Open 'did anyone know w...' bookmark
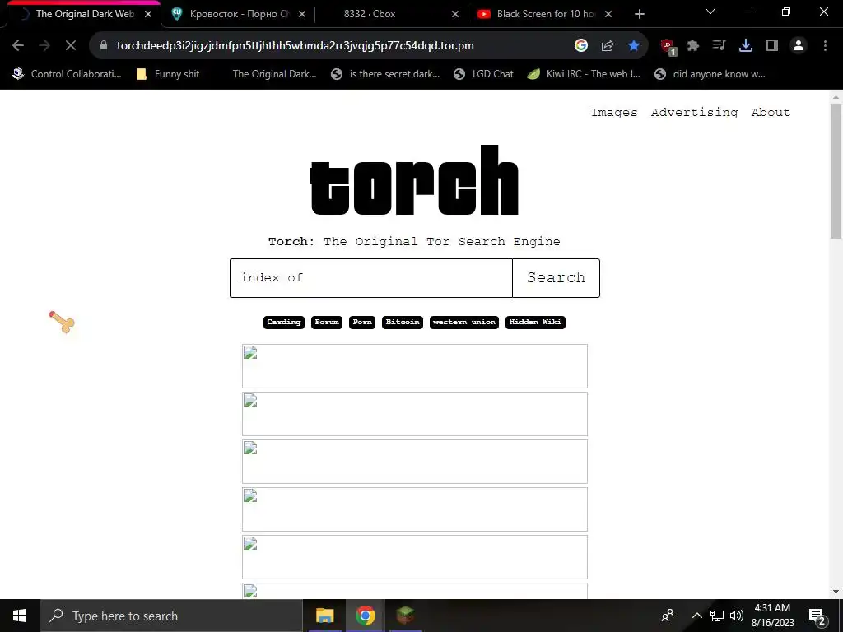843x632 pixels. (710, 74)
